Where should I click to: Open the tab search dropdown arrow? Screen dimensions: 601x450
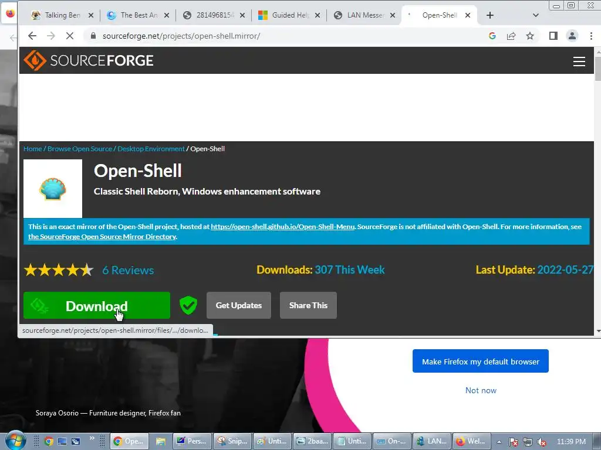tap(535, 15)
